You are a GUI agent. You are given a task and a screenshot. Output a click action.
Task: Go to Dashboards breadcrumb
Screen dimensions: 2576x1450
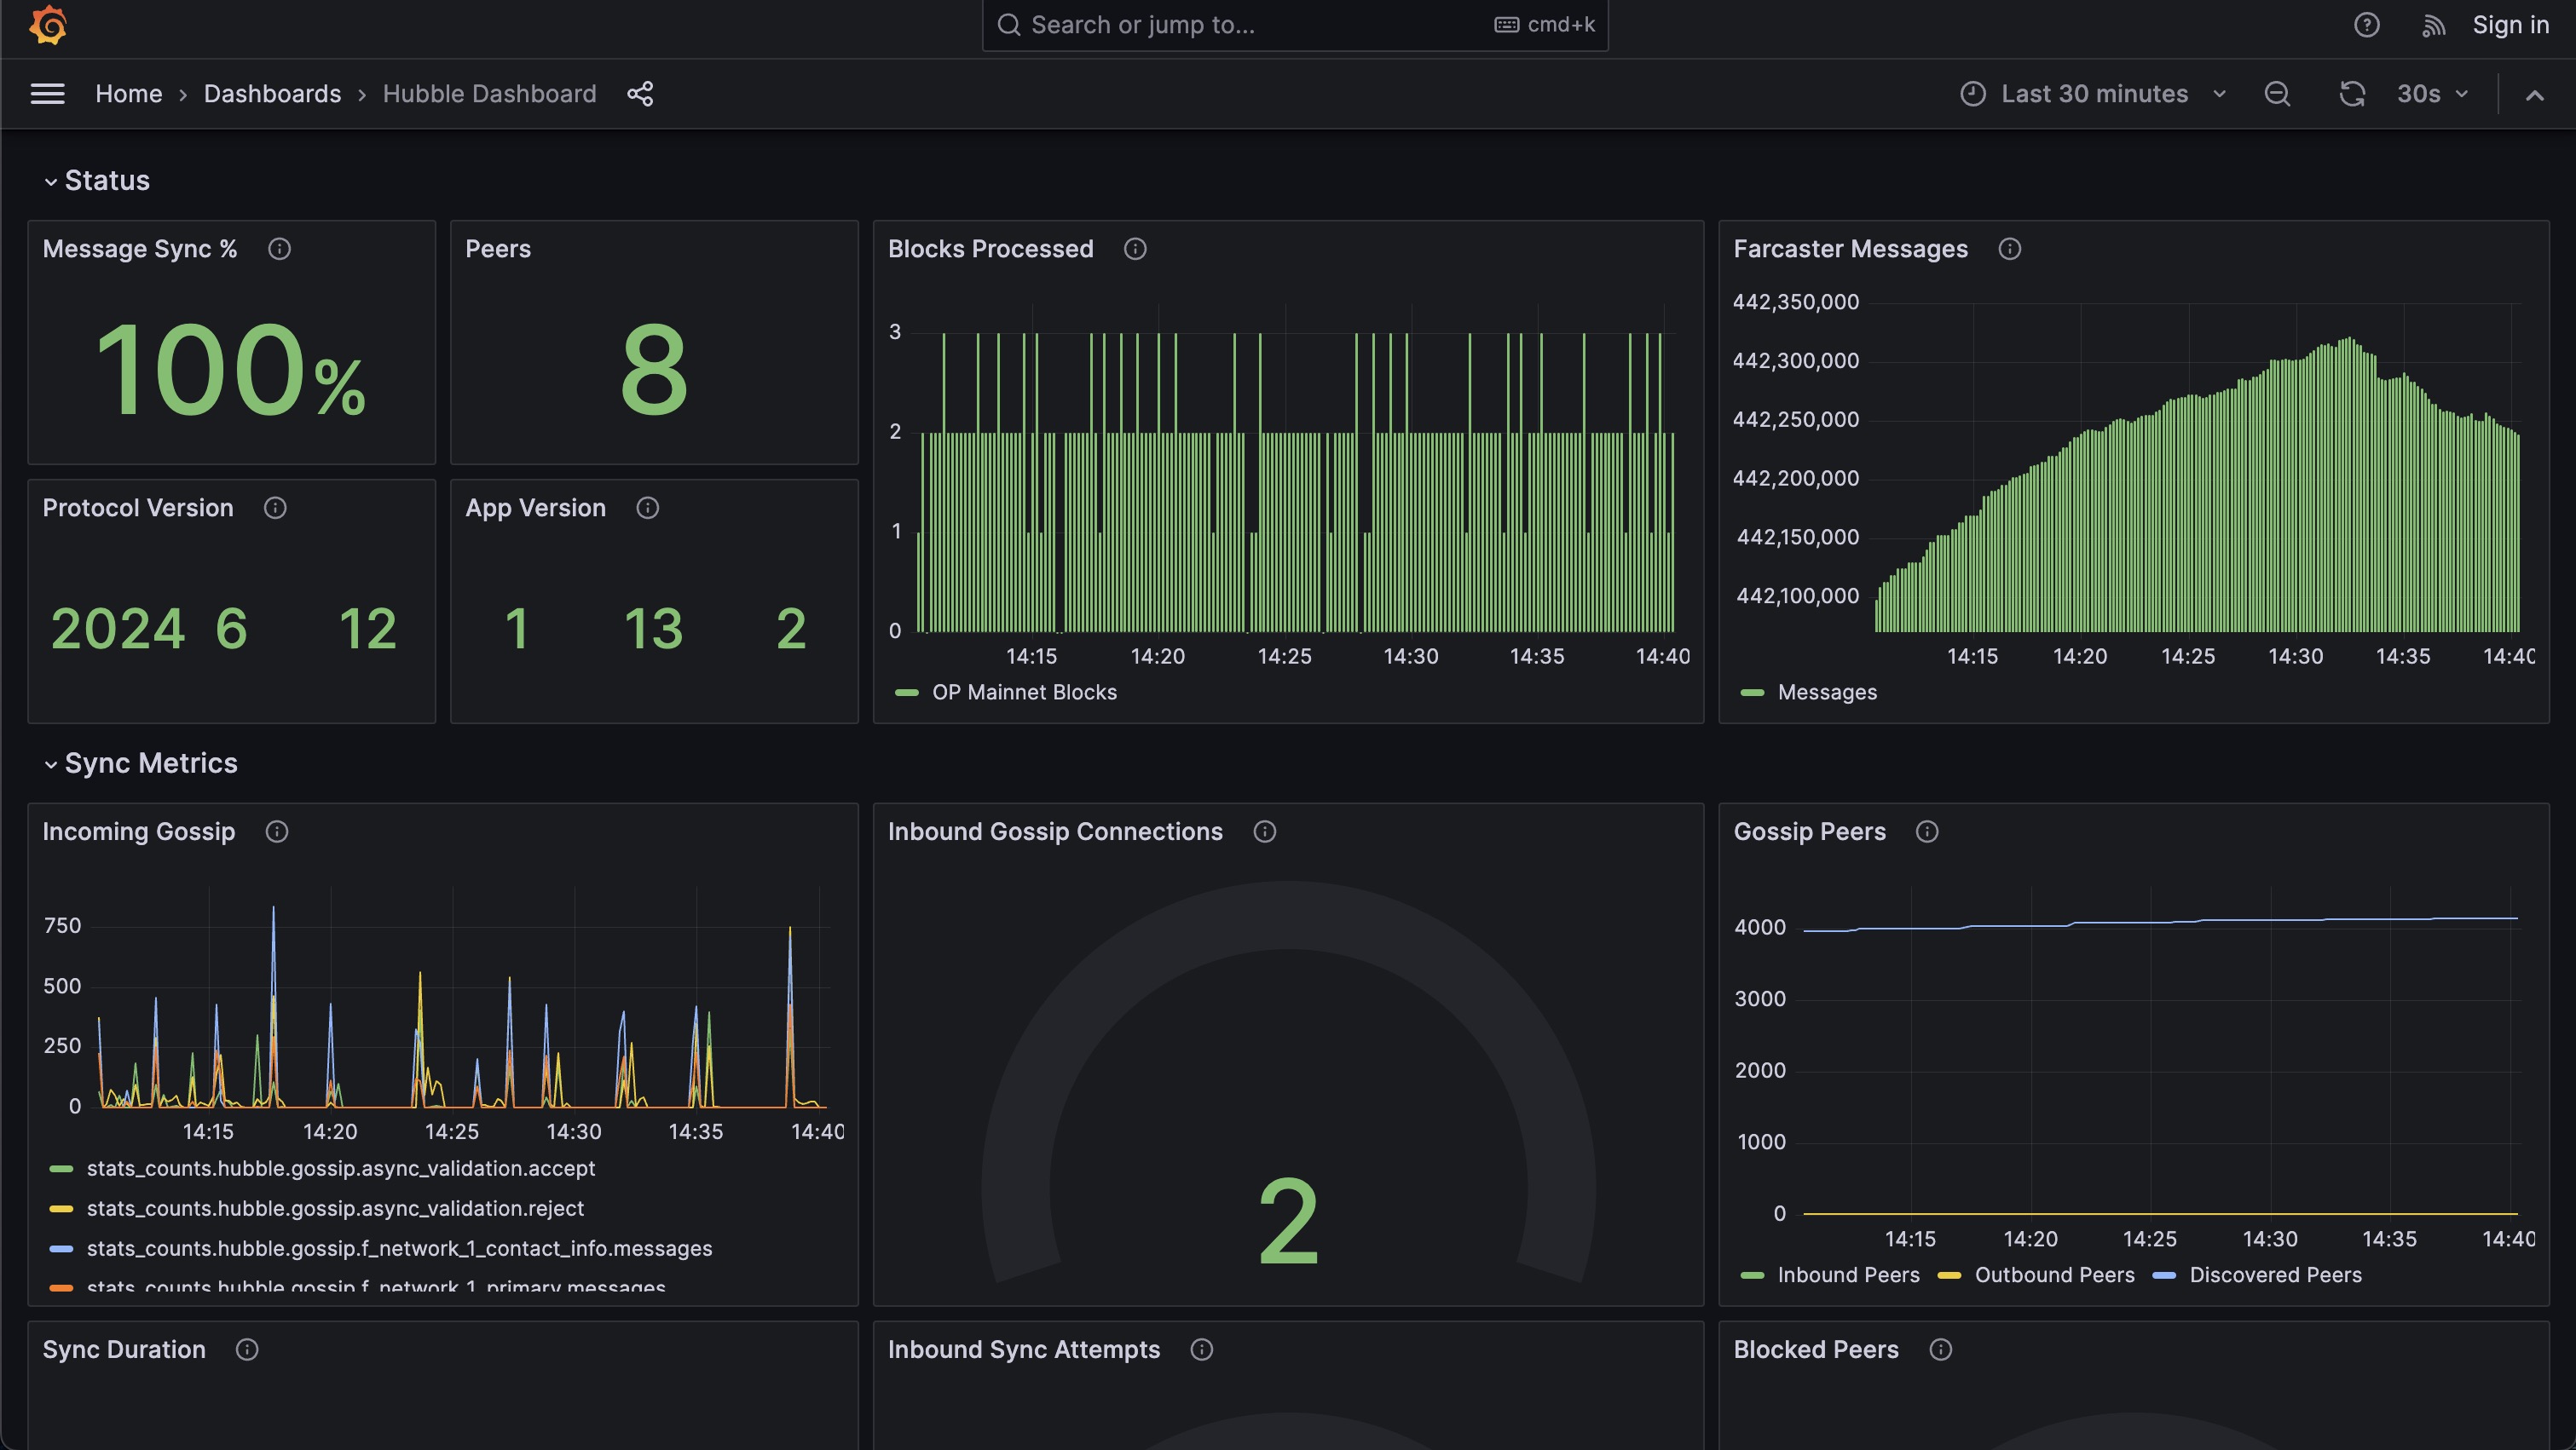click(272, 94)
